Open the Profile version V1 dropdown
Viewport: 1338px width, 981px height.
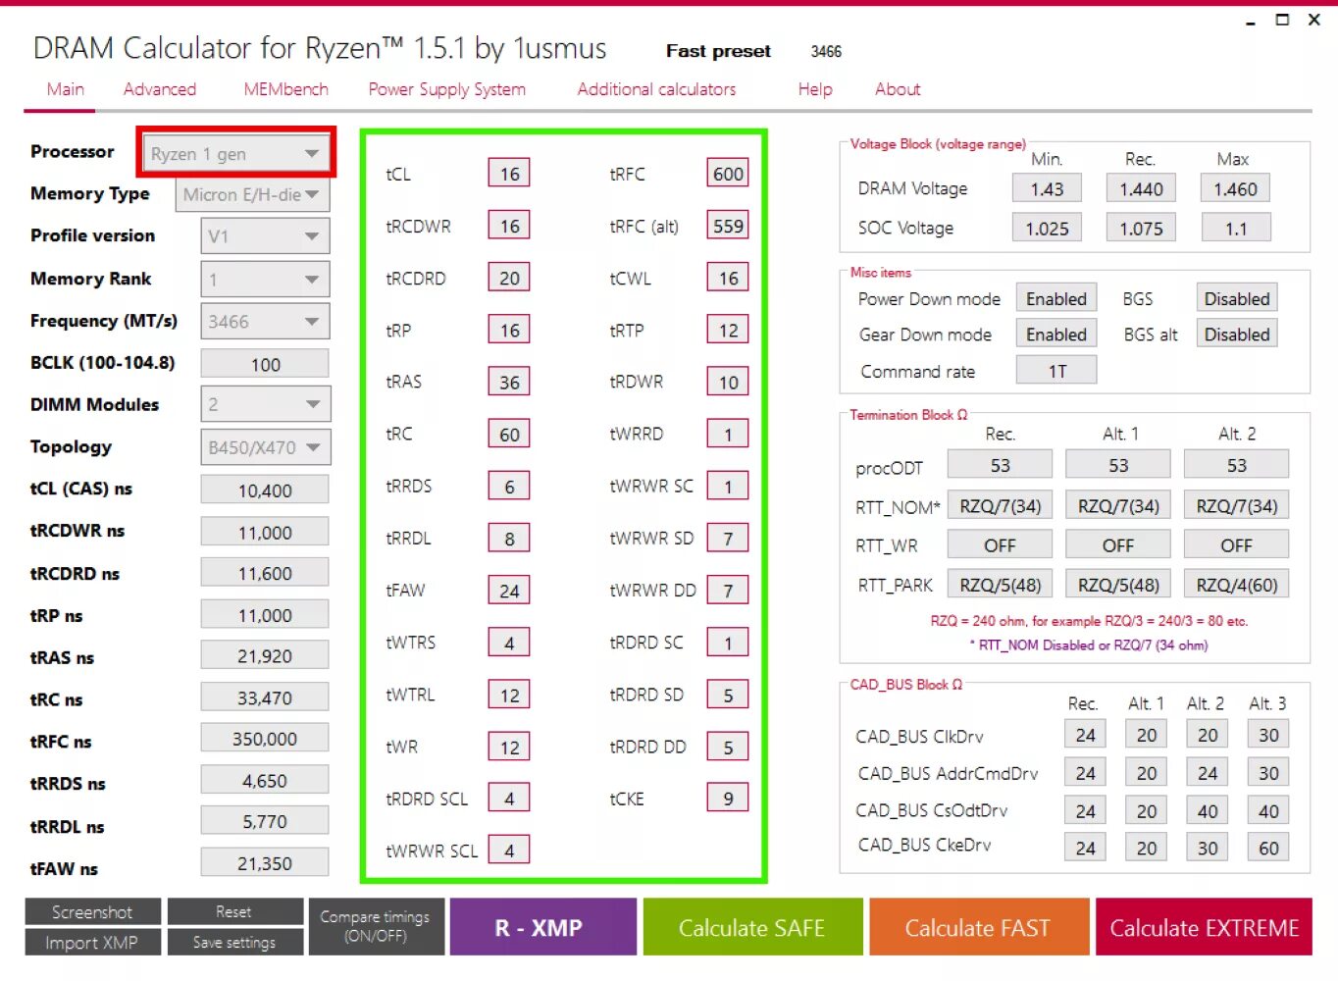coord(265,236)
